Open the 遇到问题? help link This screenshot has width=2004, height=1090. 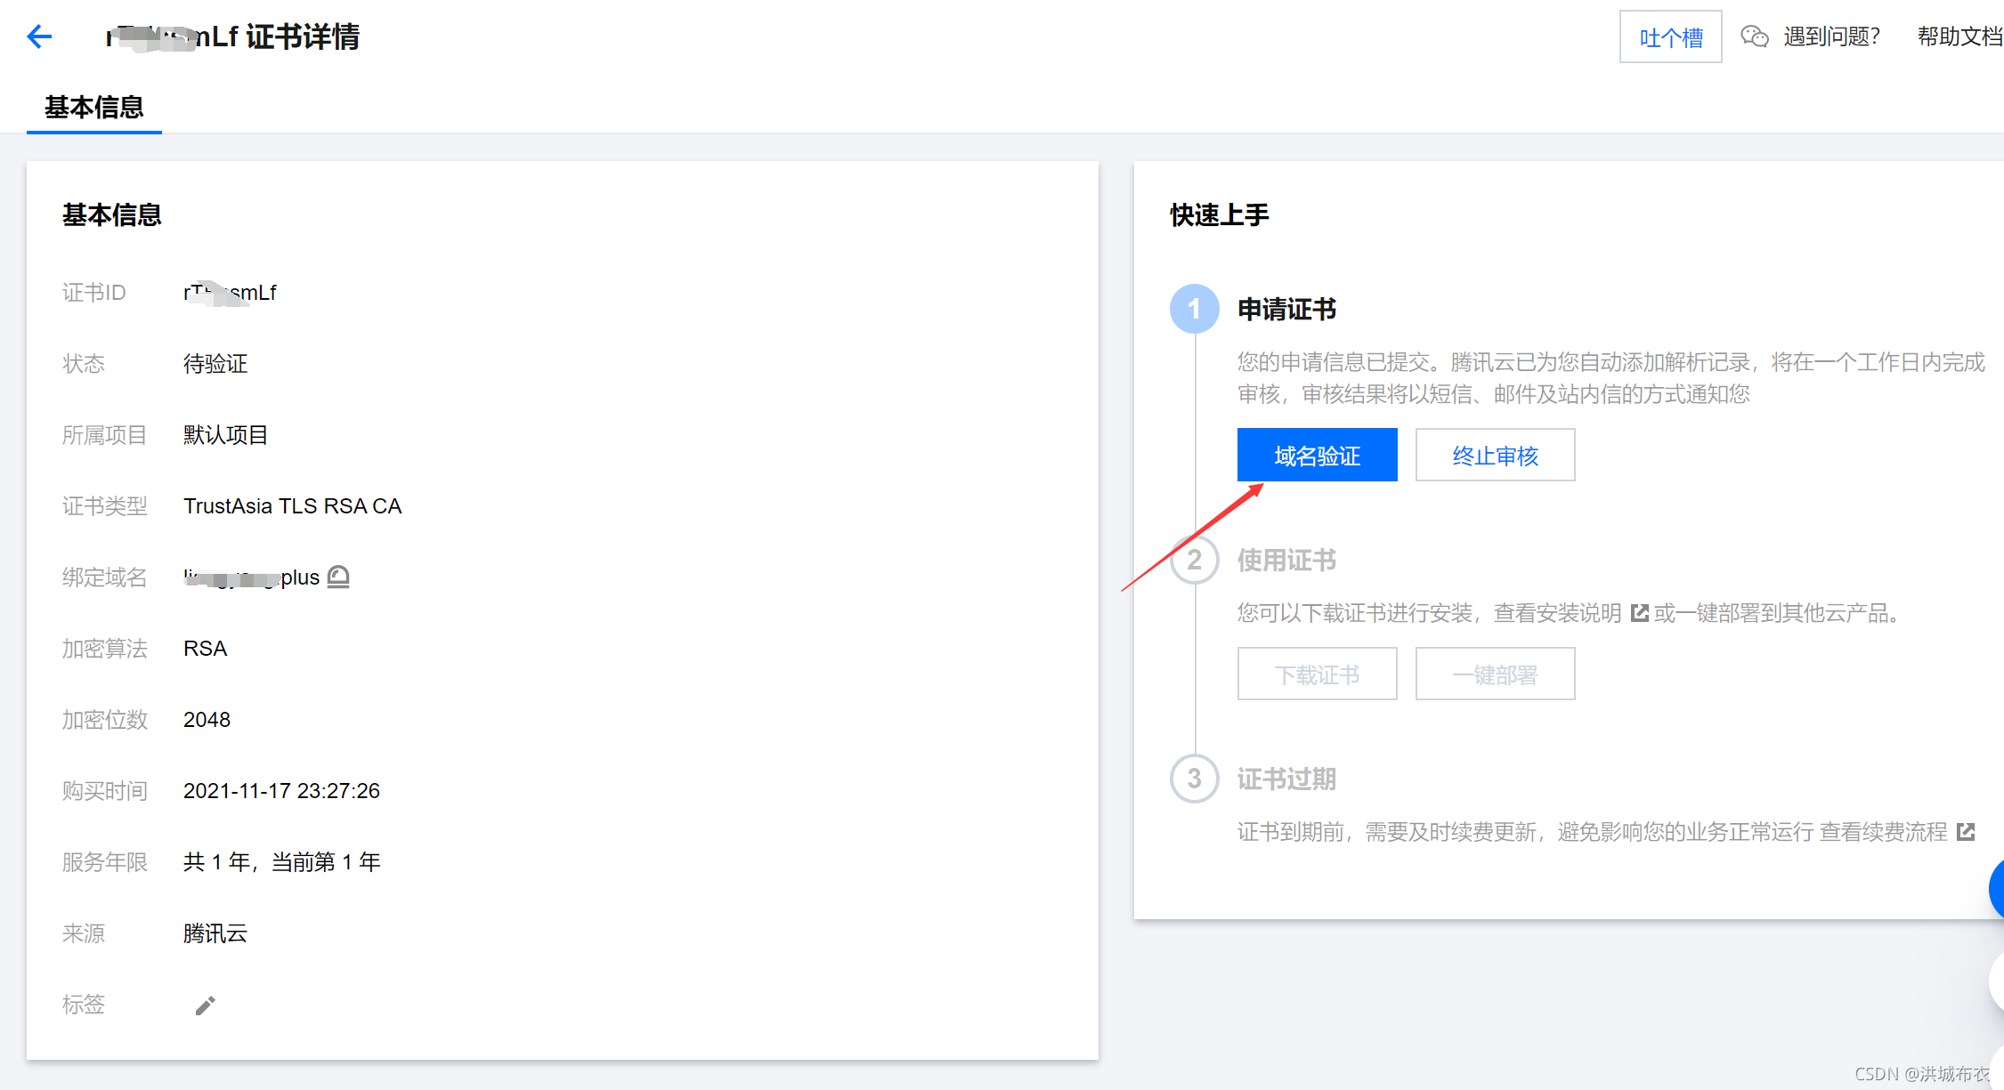point(1831,36)
